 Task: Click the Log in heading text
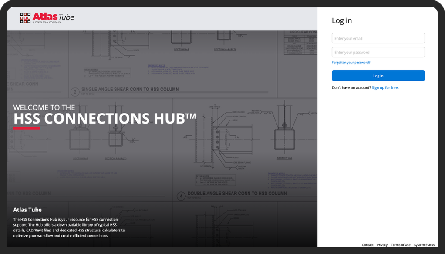(342, 21)
